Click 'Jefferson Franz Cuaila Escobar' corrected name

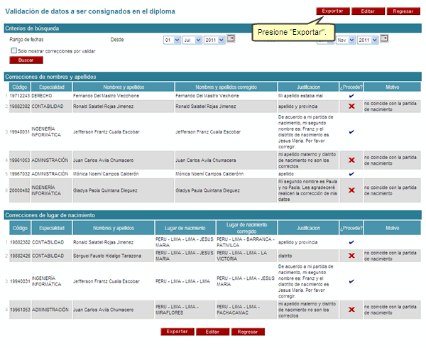coord(208,132)
